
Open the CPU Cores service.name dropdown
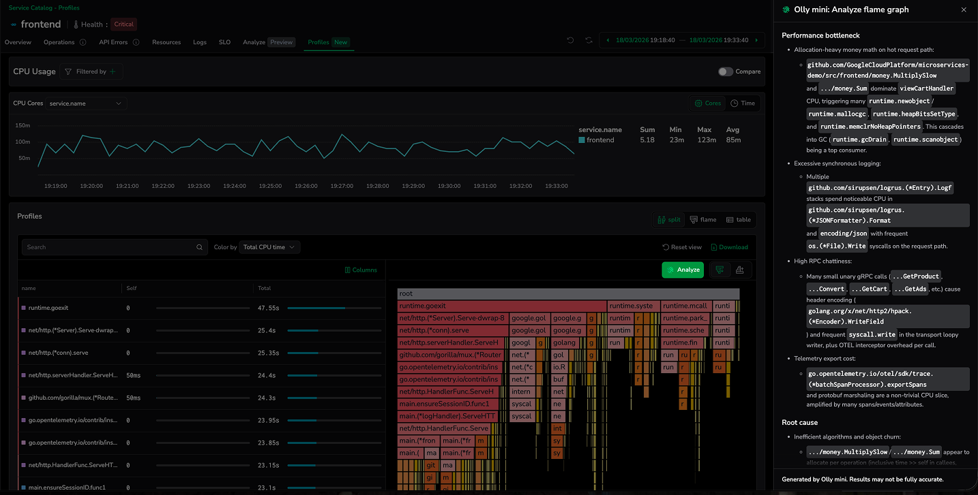85,103
